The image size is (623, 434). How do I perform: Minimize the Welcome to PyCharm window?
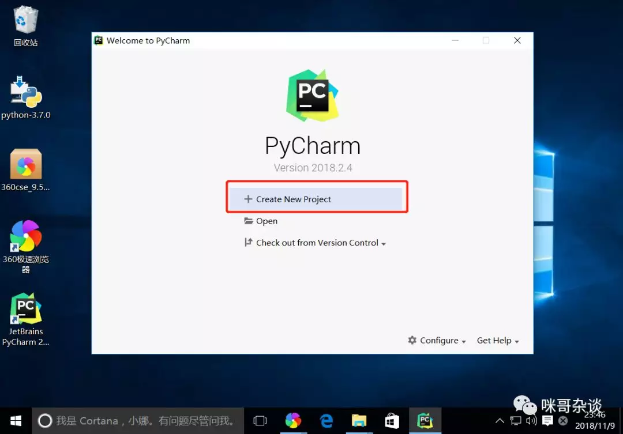[455, 40]
